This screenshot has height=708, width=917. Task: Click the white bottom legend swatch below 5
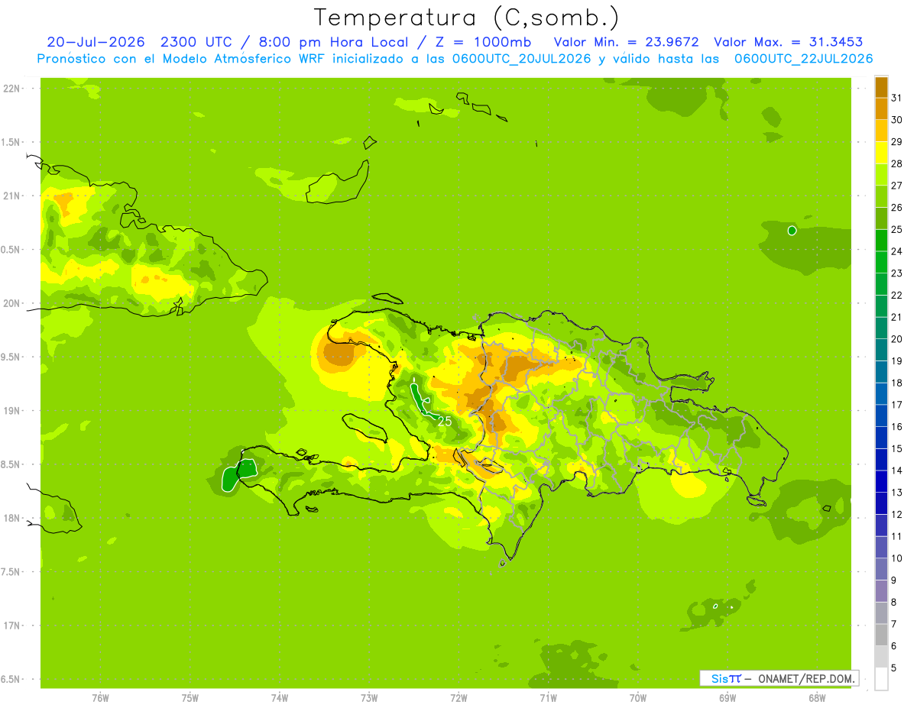coord(881,678)
